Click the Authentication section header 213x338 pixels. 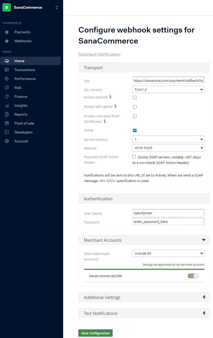(144, 199)
